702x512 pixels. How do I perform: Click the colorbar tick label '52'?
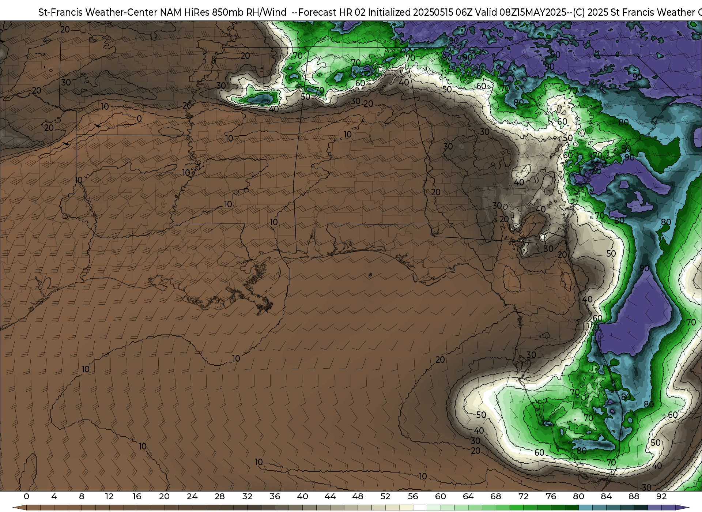pos(385,497)
